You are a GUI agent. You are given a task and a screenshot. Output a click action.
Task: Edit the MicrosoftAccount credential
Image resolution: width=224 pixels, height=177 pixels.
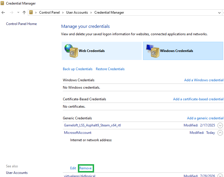click(73, 168)
